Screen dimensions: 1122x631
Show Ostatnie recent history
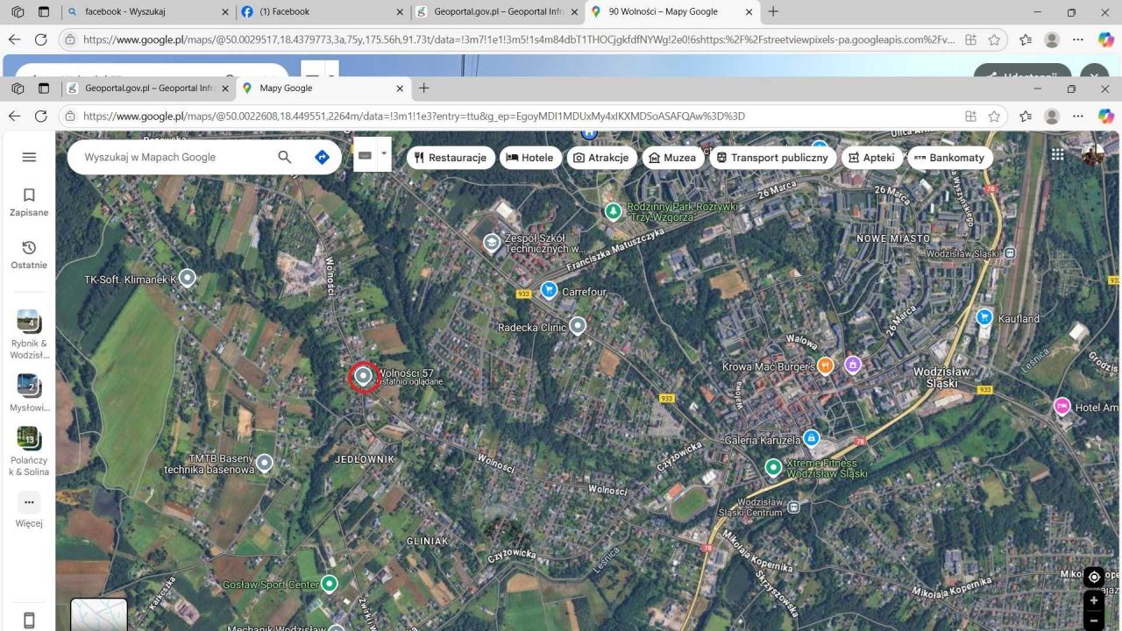point(29,254)
